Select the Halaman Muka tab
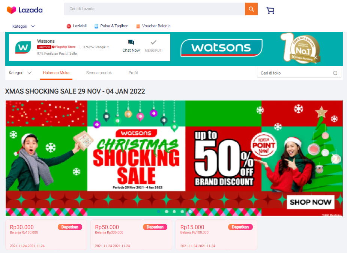This screenshot has height=253, width=347. click(x=56, y=73)
